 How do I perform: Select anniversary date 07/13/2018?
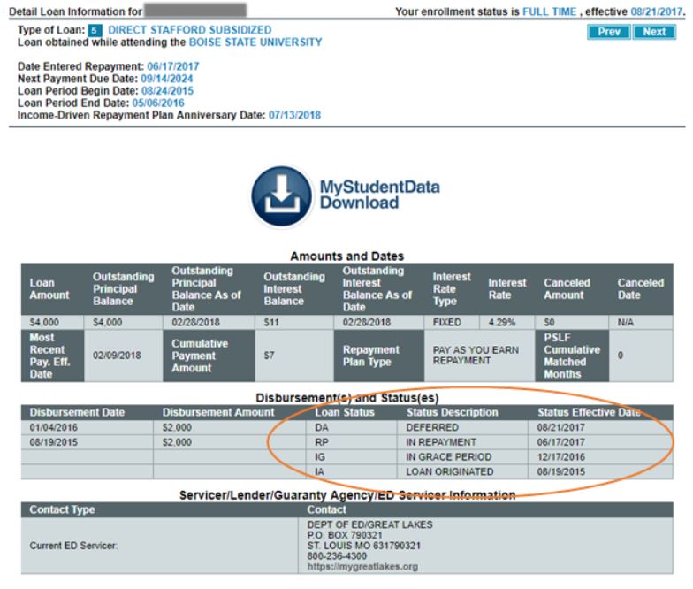[x=295, y=115]
